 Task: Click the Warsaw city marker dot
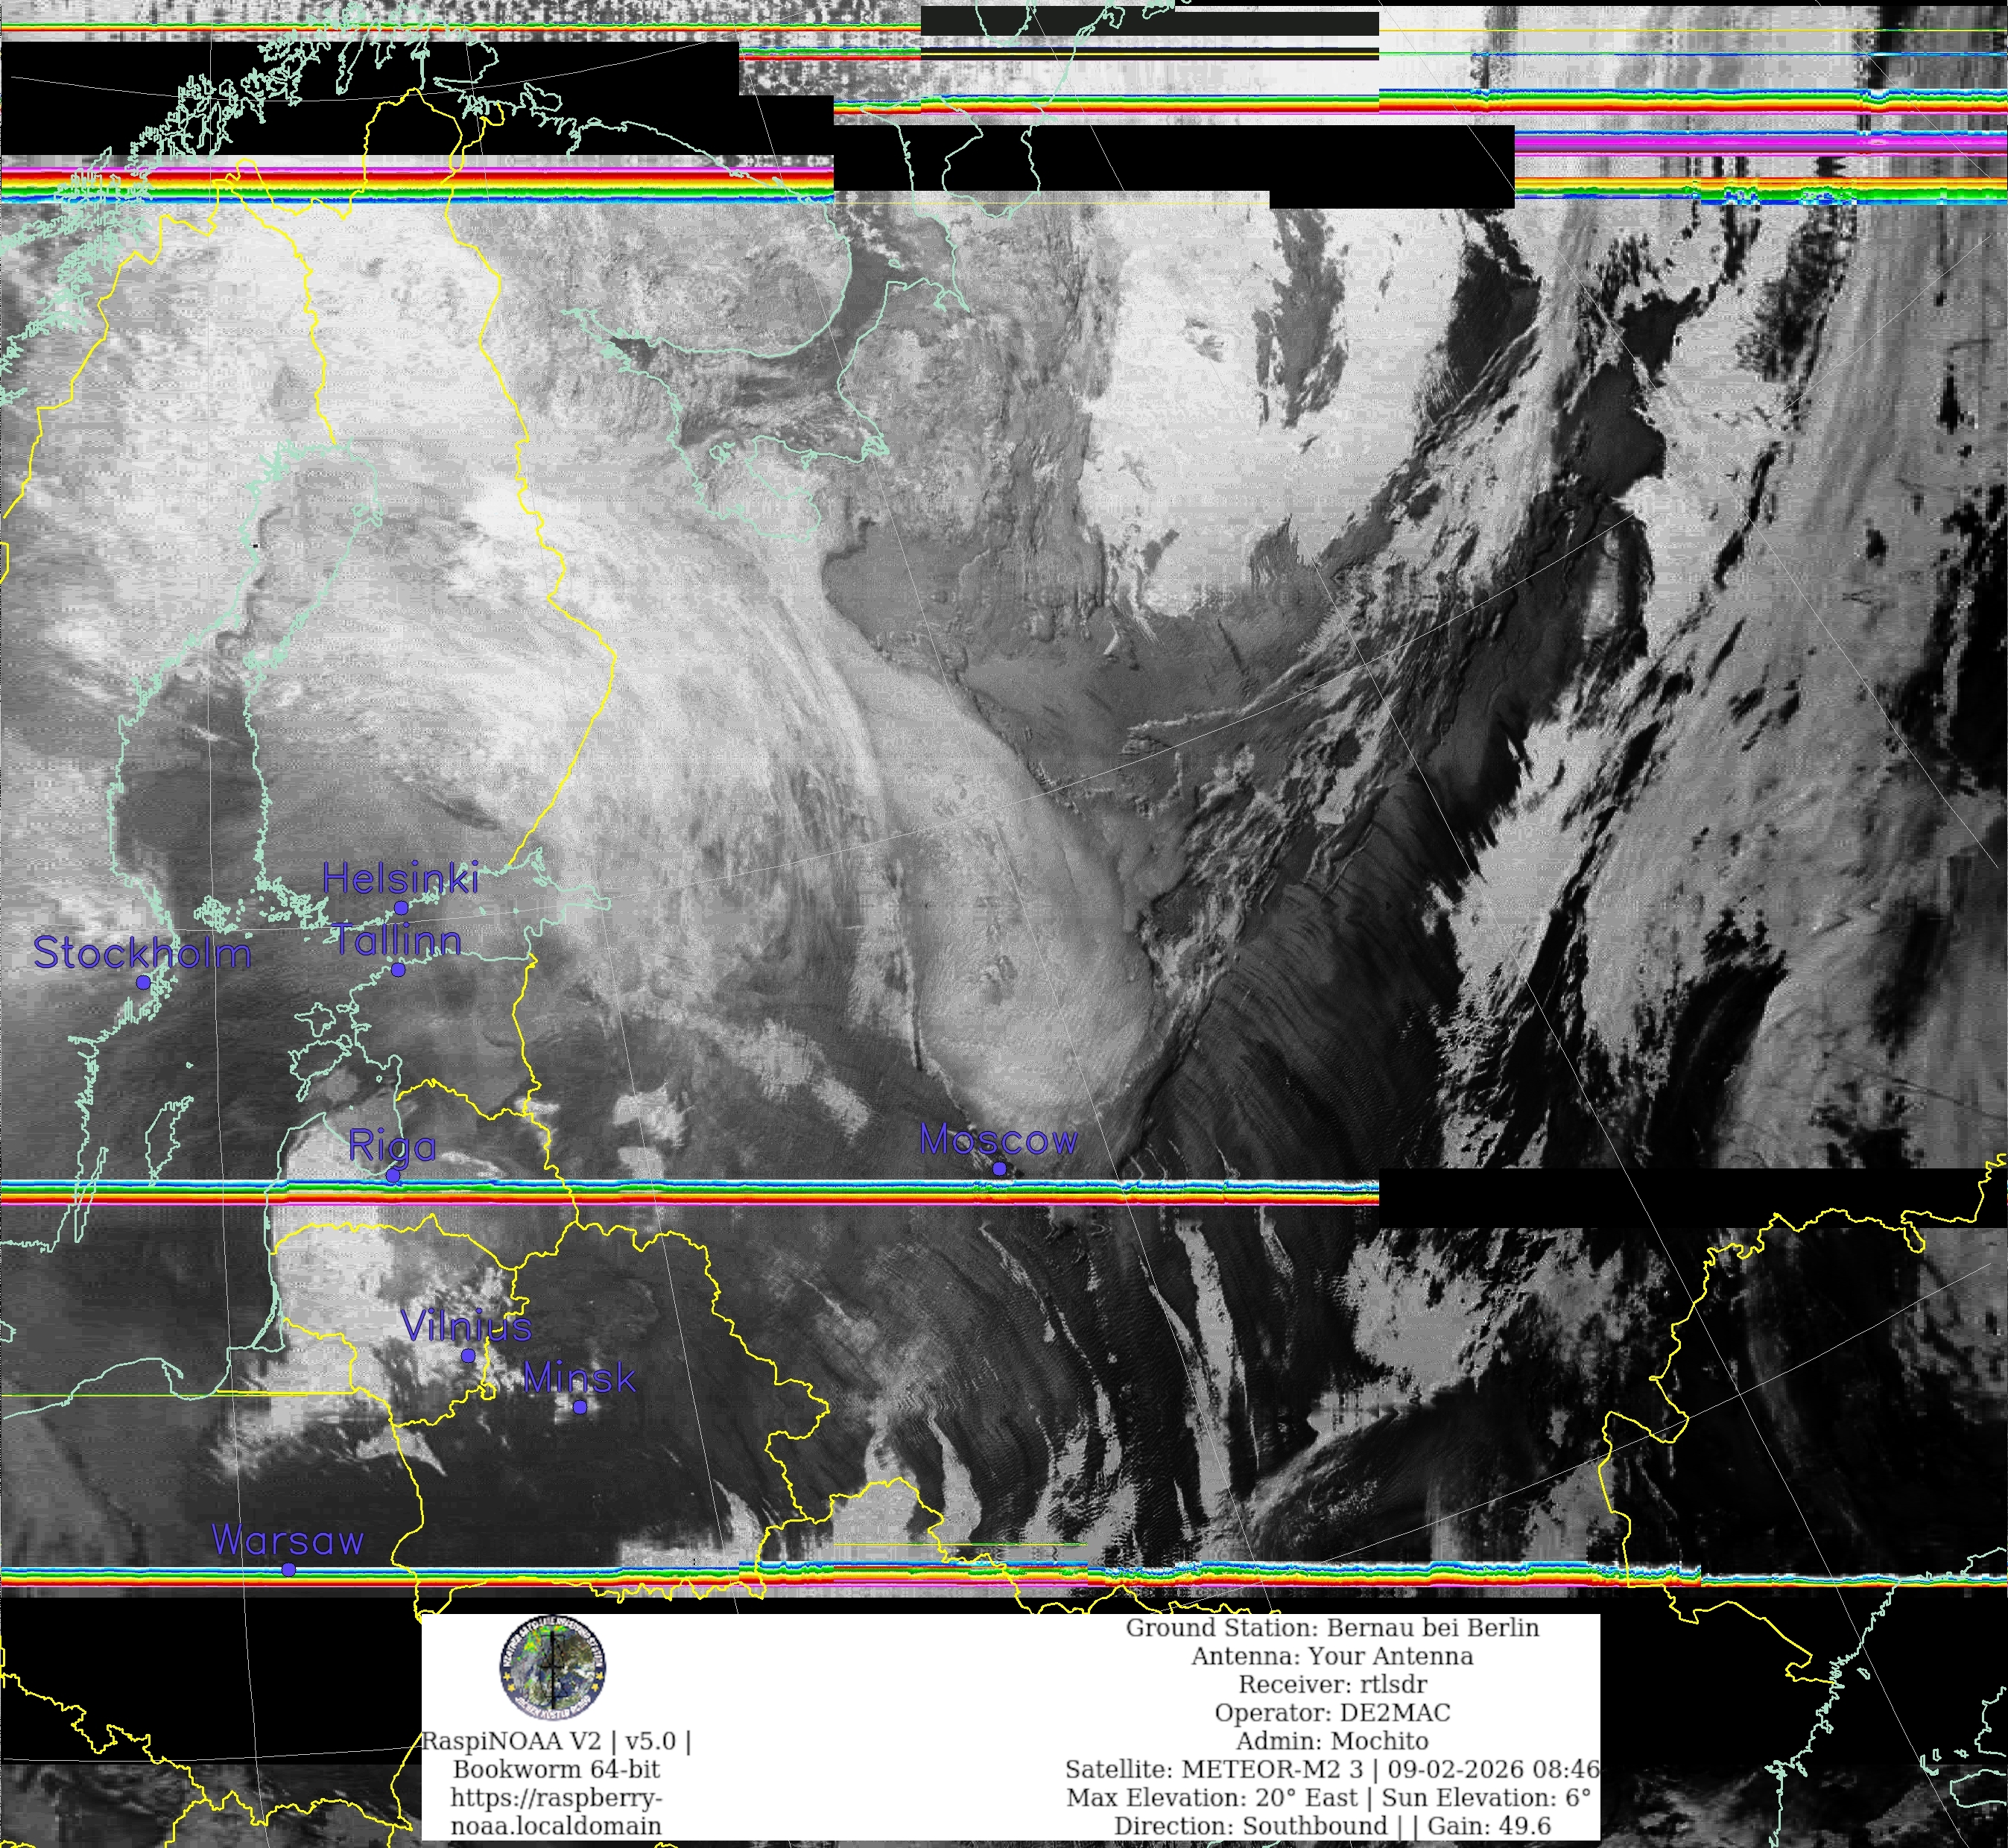289,1570
